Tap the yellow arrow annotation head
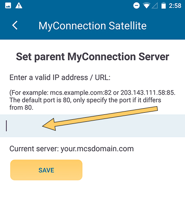Screen dimensions: 185x223 (49, 125)
